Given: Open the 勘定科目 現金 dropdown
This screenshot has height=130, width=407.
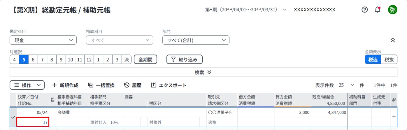Looking at the screenshot, I should 43,40.
